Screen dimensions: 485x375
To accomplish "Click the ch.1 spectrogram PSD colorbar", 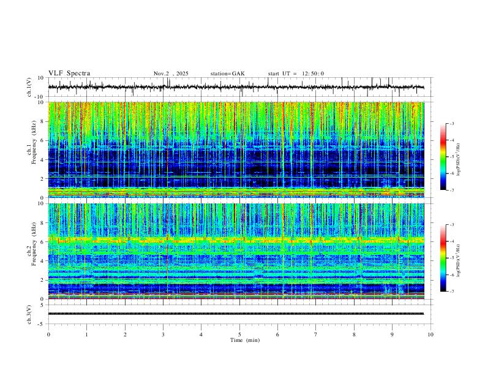I will [443, 157].
